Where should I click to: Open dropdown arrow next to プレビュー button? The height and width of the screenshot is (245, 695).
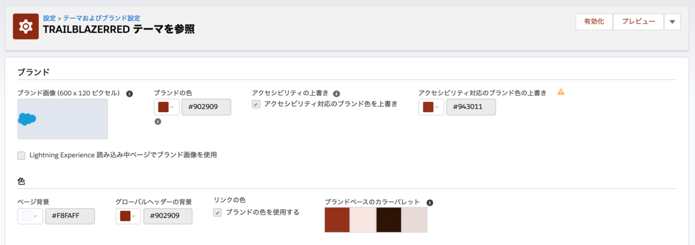pos(672,22)
